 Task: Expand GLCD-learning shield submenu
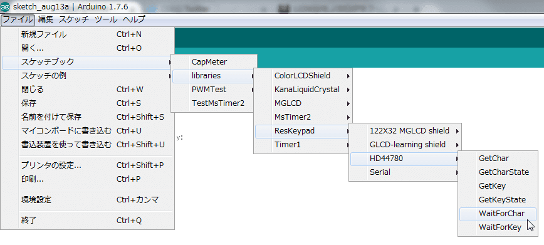click(405, 145)
